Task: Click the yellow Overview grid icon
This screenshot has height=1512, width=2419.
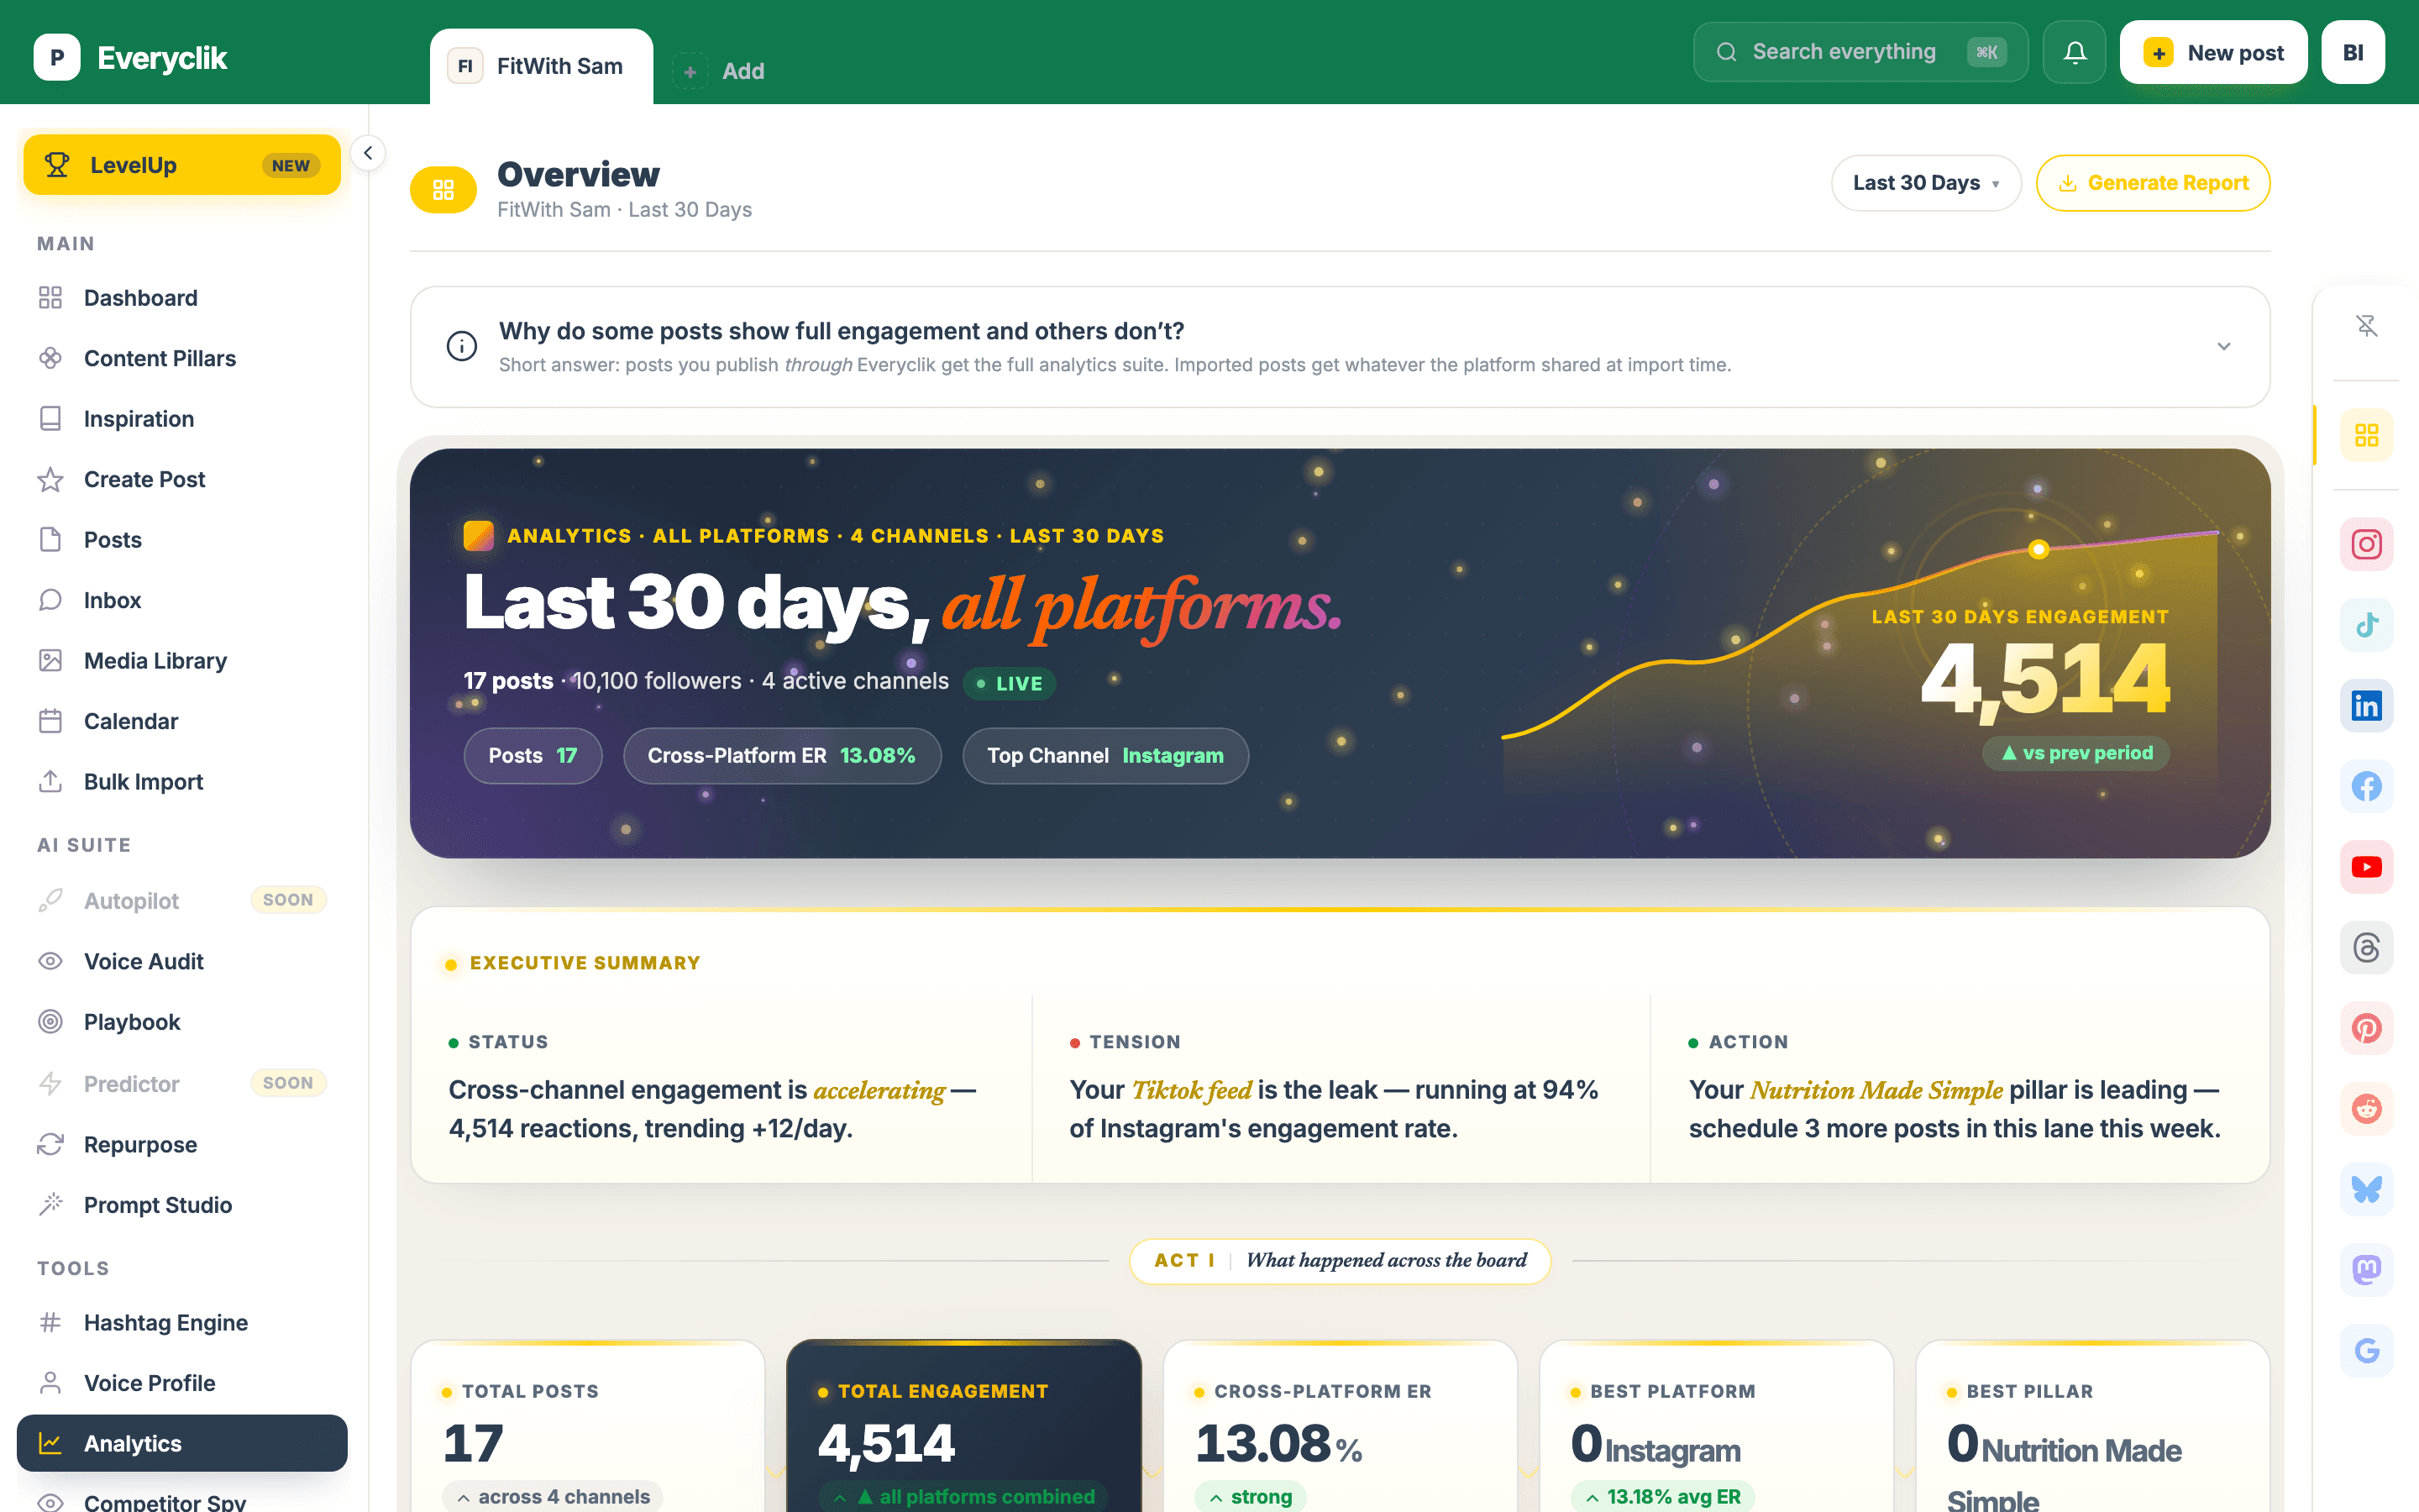Action: coord(443,190)
